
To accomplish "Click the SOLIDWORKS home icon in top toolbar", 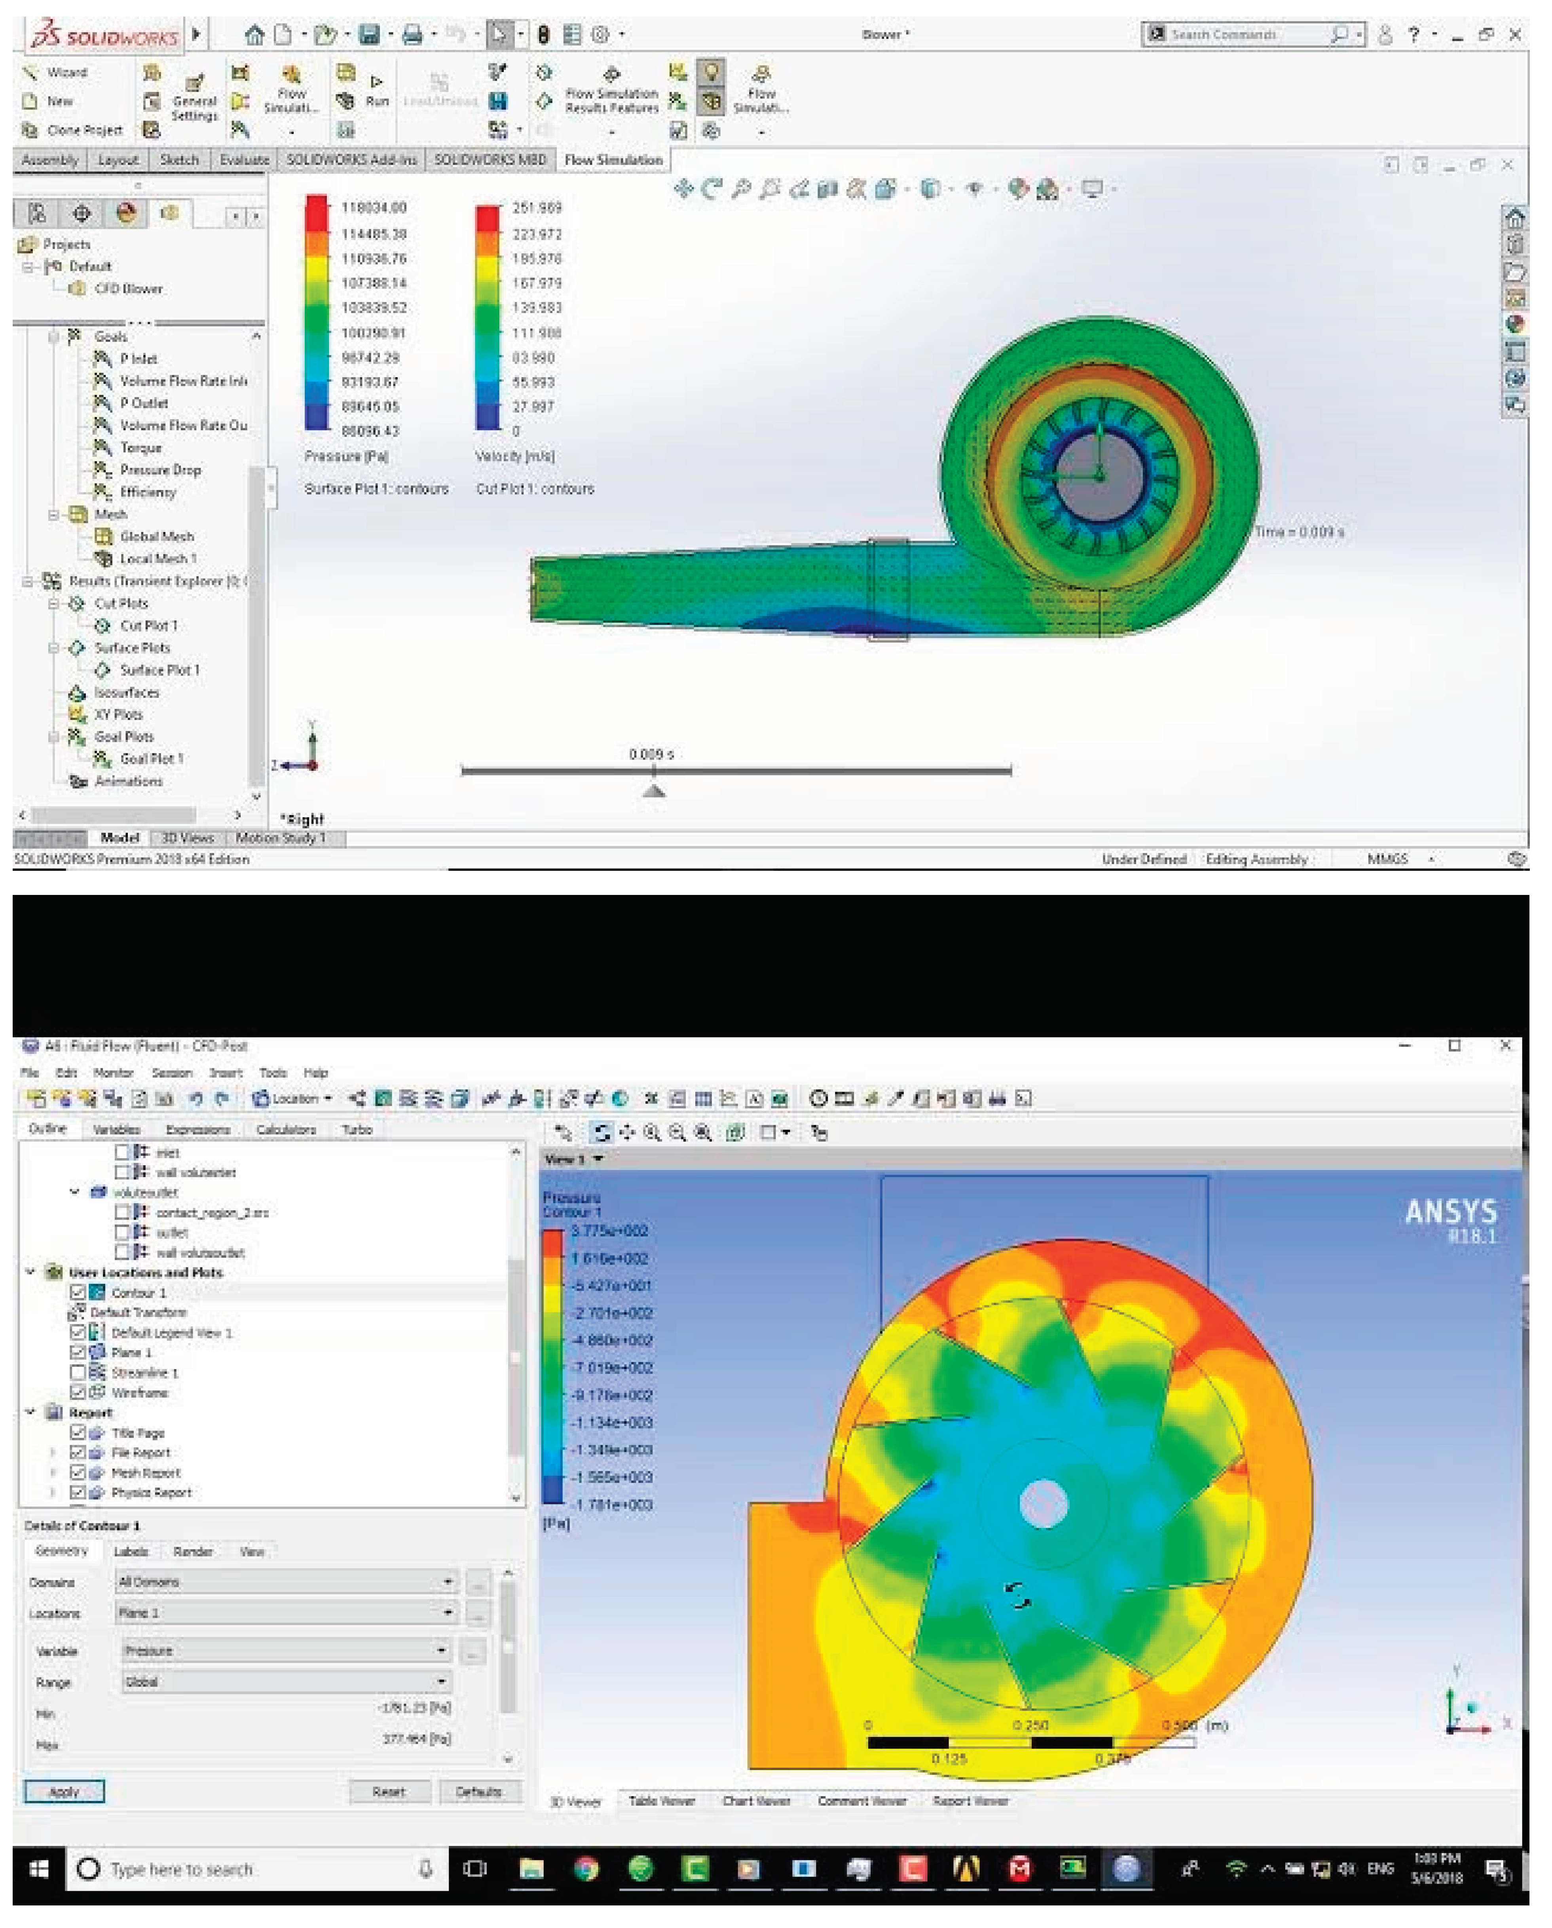I will pos(255,35).
